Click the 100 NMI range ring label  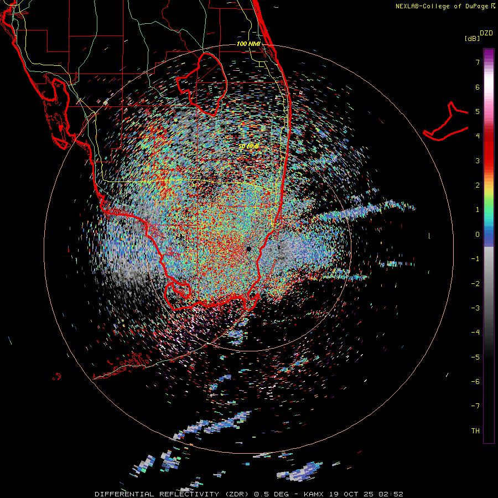tap(248, 44)
